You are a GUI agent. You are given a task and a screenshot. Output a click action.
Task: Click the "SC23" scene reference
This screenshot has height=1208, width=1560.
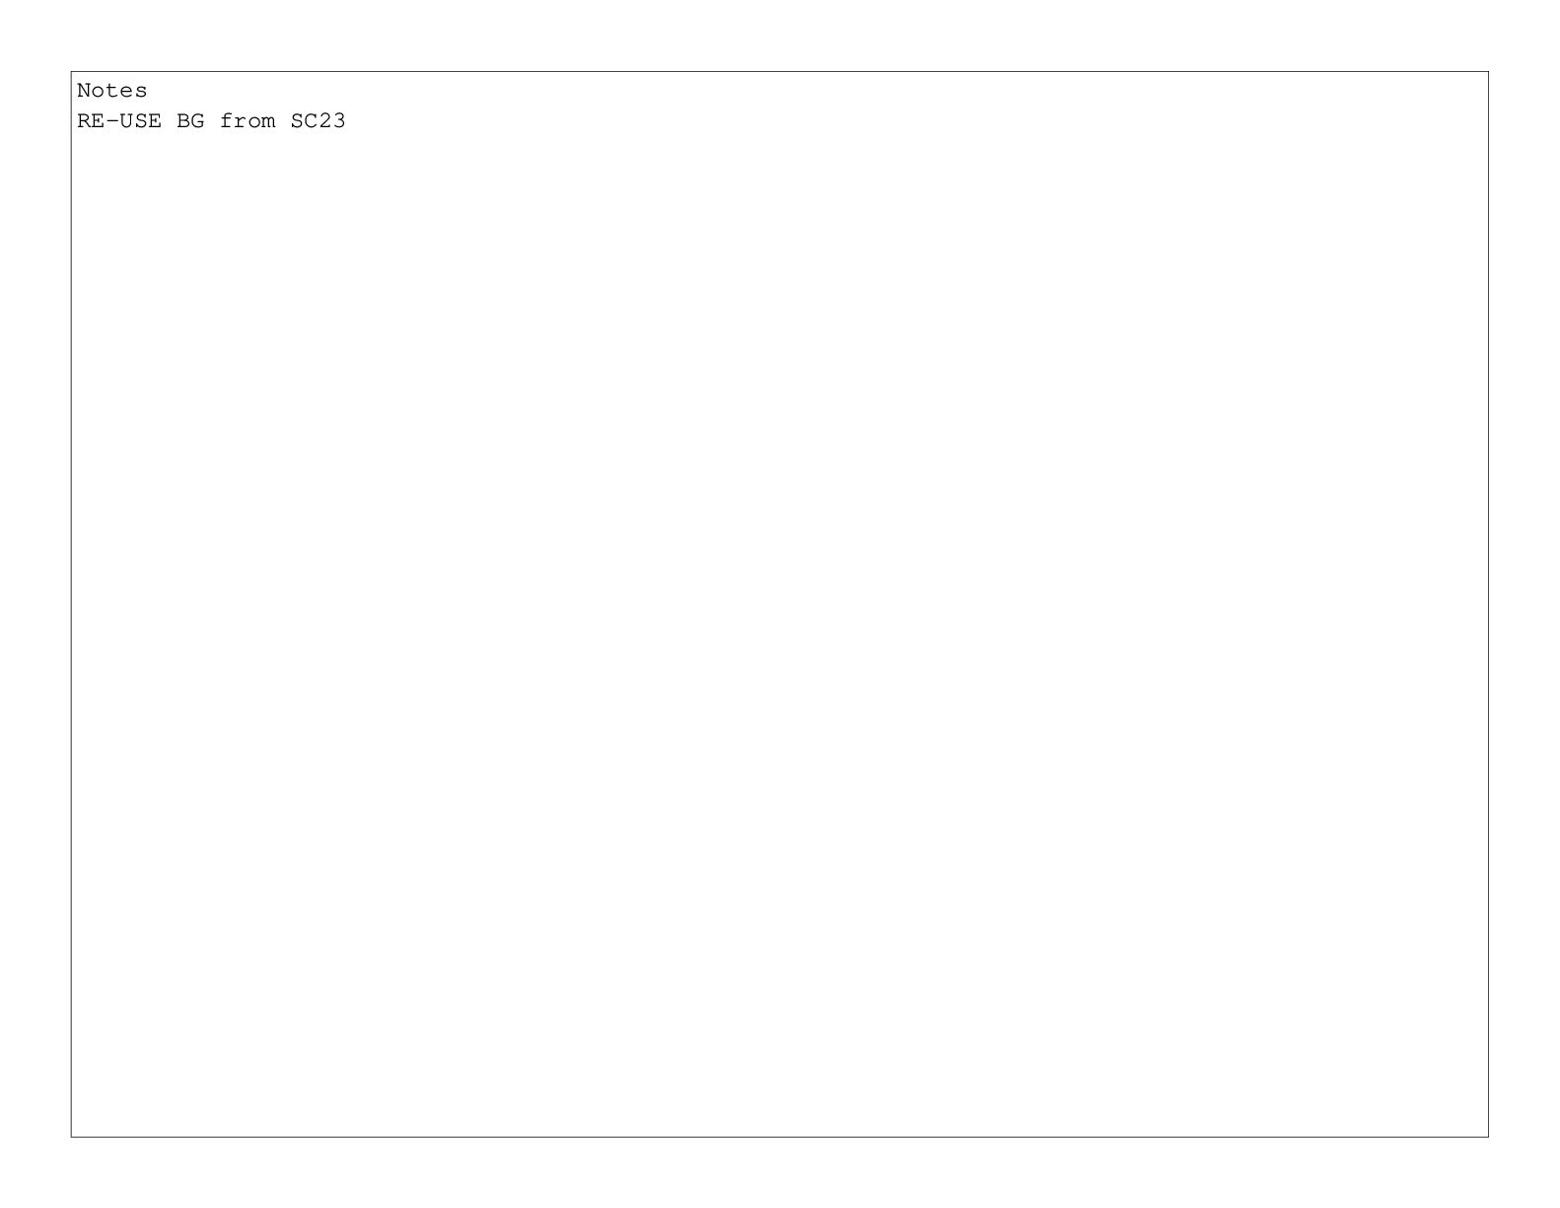319,121
